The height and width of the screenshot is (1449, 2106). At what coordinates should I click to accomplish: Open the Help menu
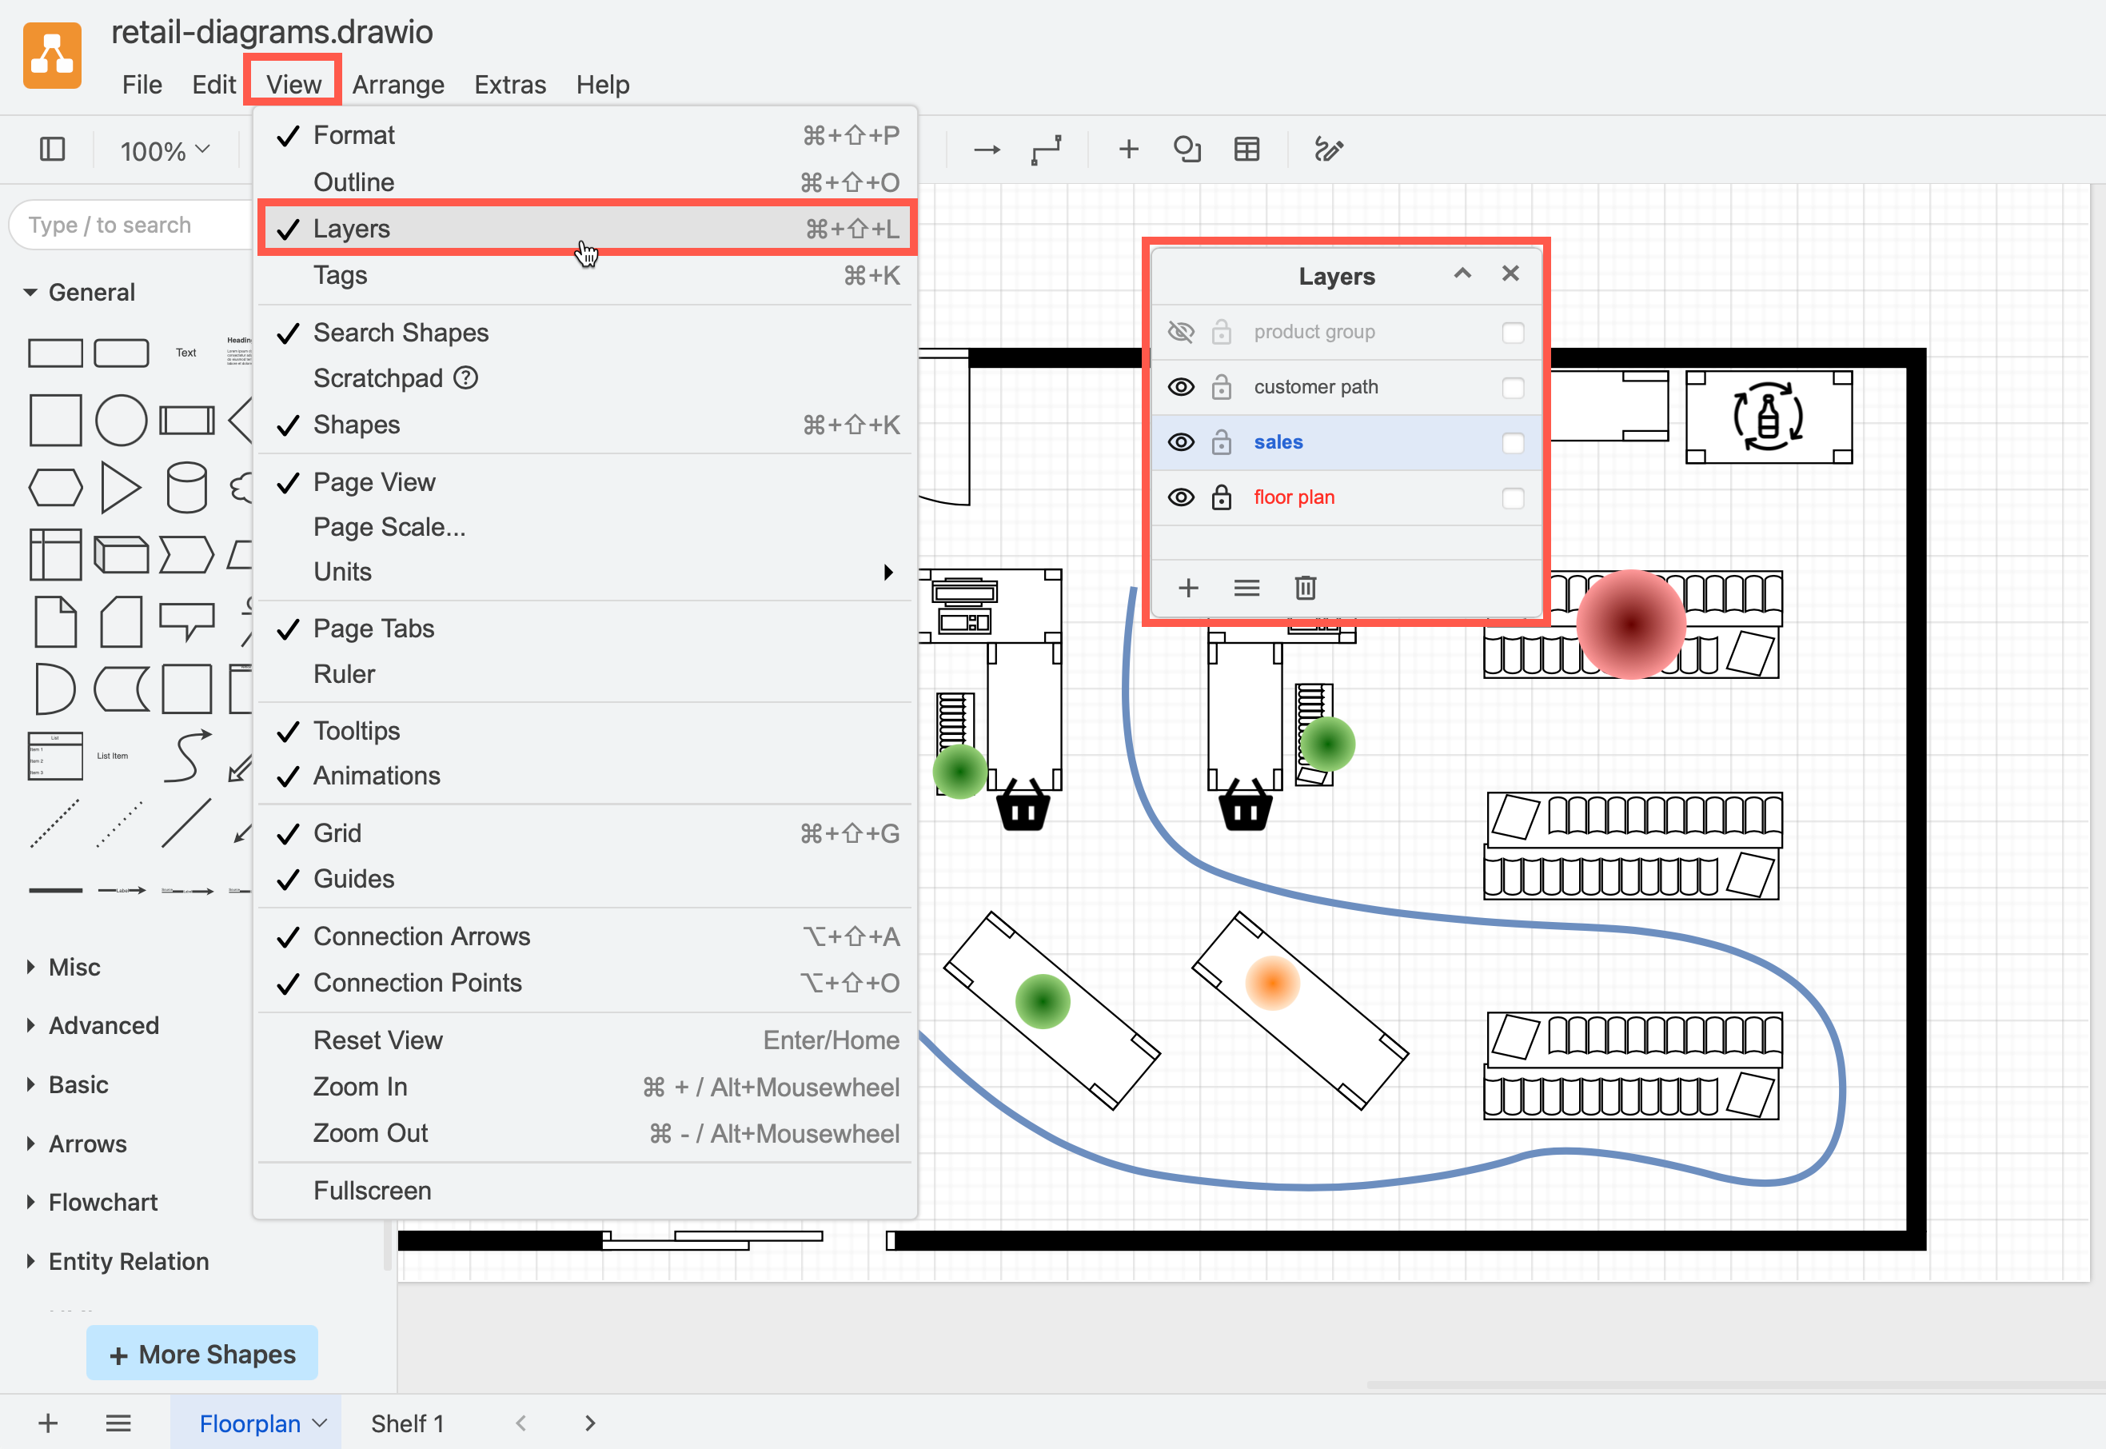603,83
